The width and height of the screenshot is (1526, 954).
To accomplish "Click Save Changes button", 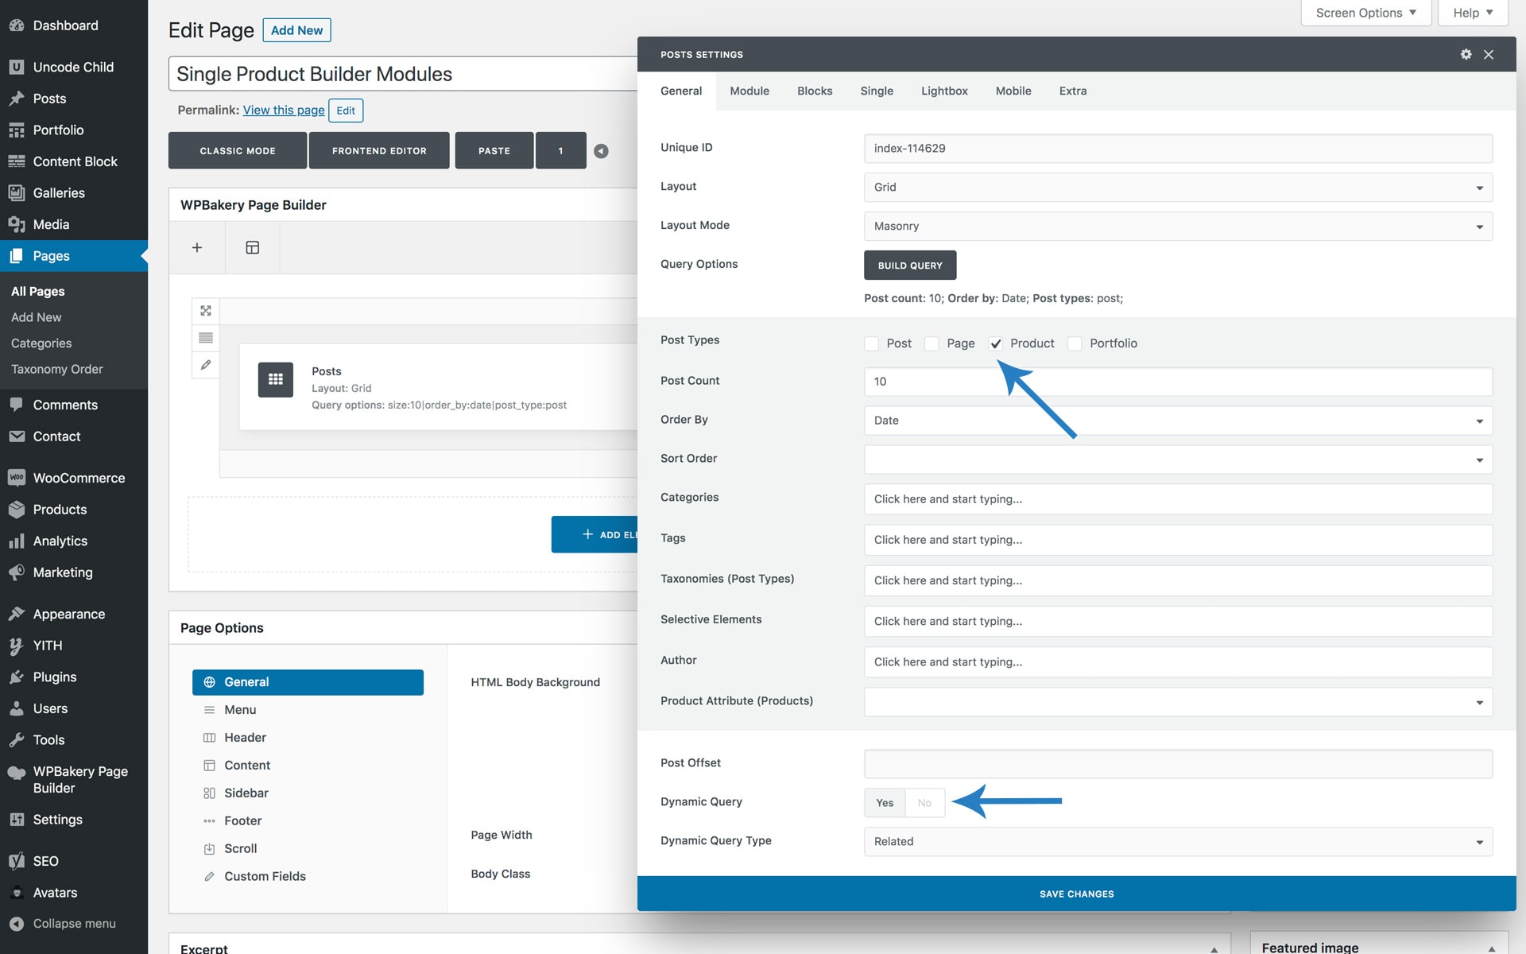I will [1076, 894].
